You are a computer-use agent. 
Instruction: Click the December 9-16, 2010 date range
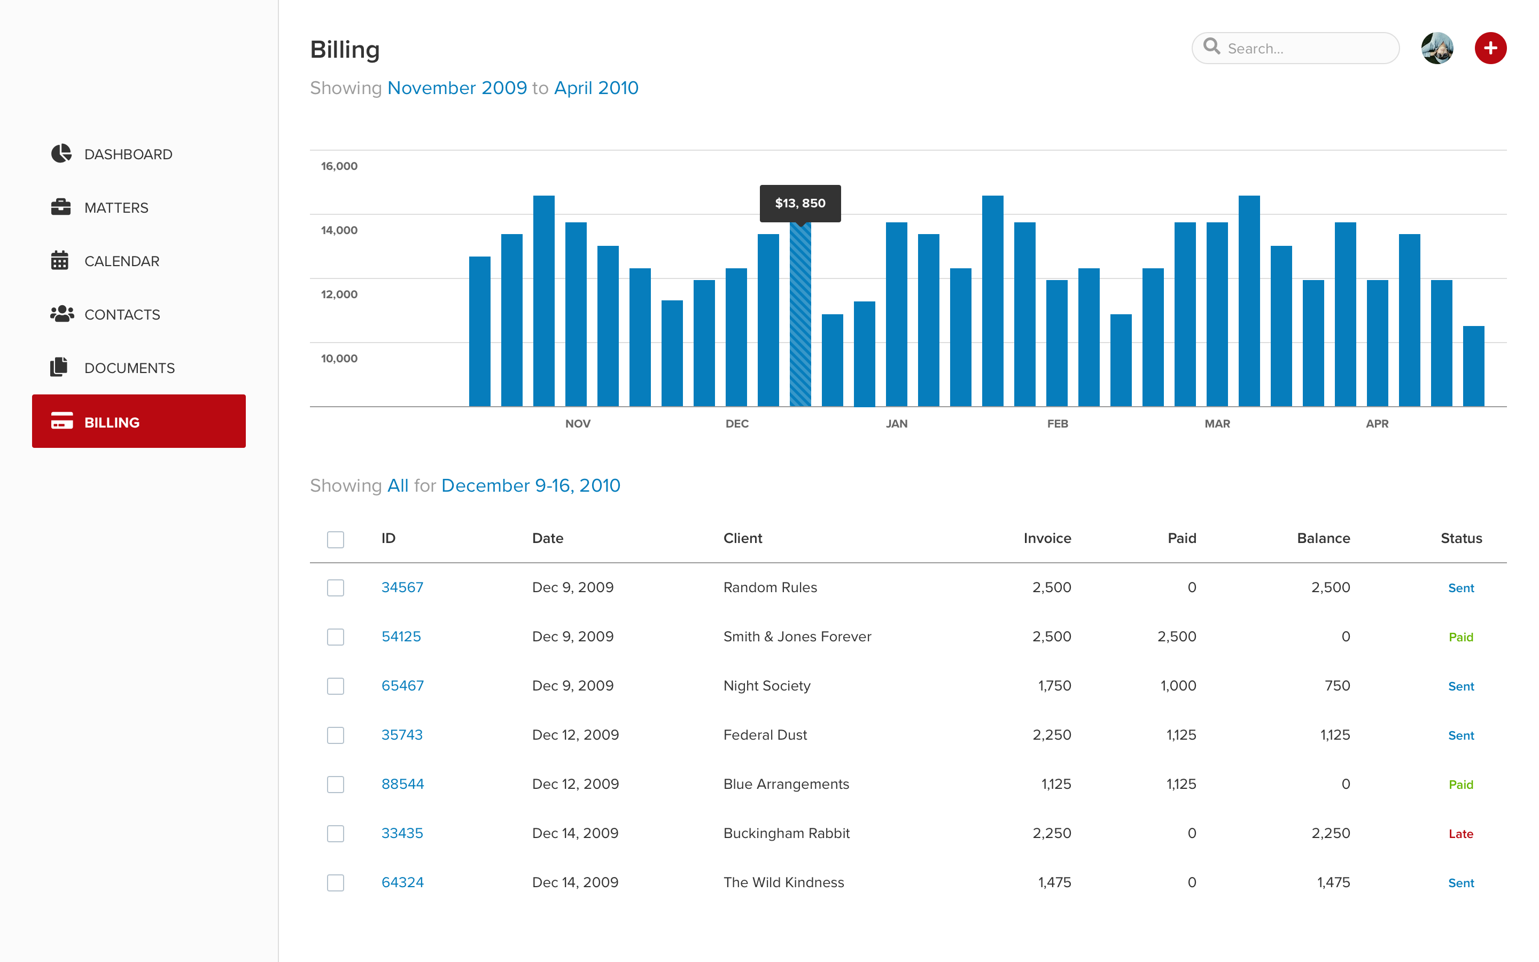pos(531,485)
